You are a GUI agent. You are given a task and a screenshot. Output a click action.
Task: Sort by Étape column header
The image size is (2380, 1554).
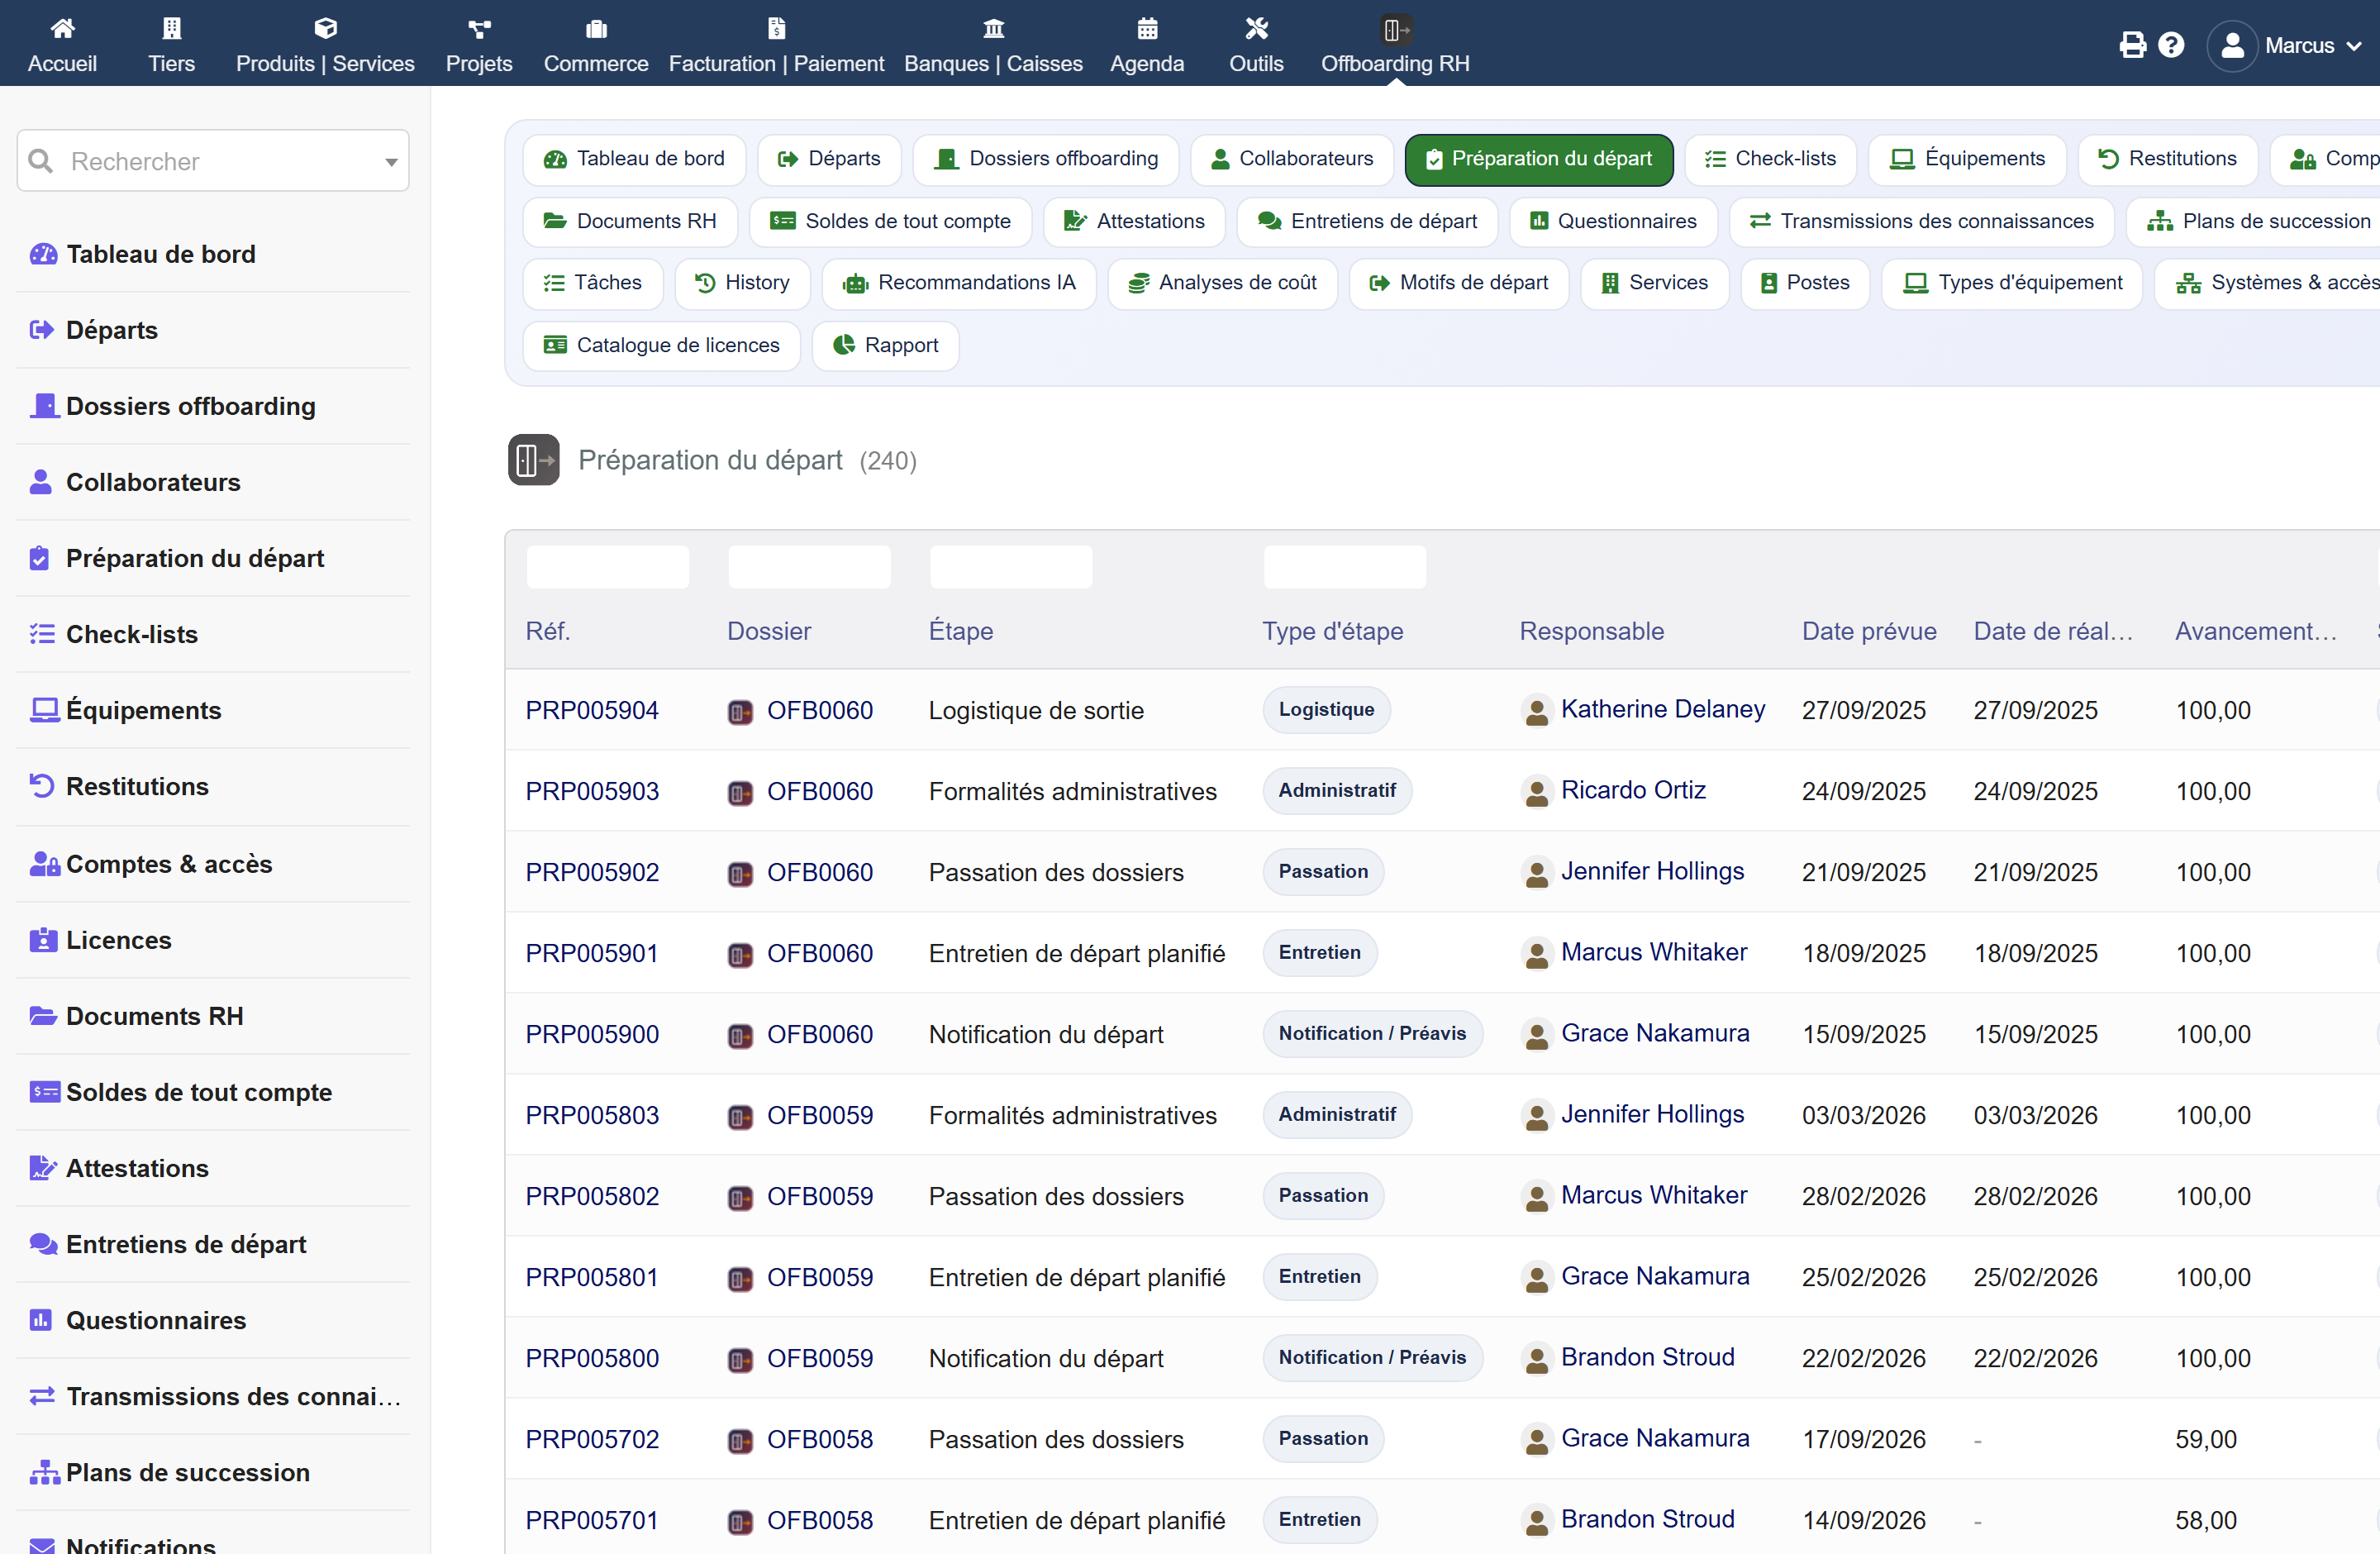click(x=961, y=631)
